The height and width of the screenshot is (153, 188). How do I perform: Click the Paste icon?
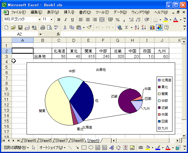coord(79,27)
